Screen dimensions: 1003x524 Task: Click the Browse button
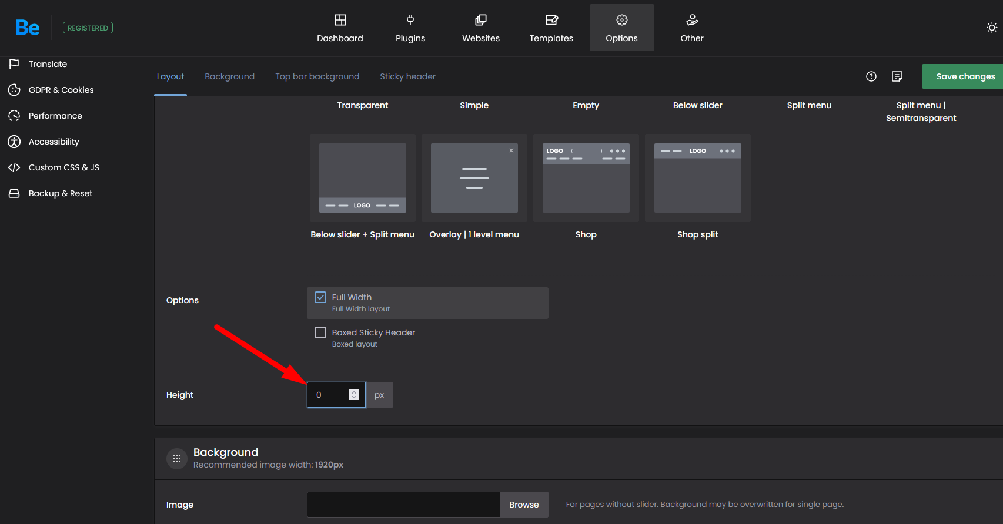click(524, 505)
